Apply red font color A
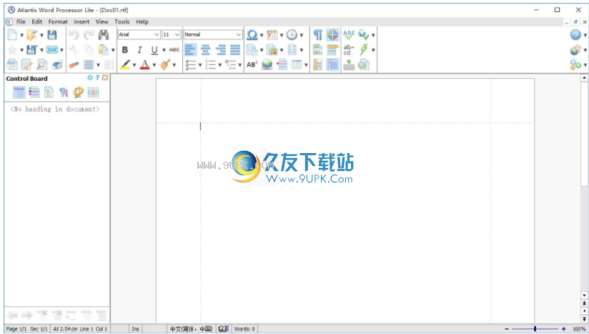 point(144,64)
